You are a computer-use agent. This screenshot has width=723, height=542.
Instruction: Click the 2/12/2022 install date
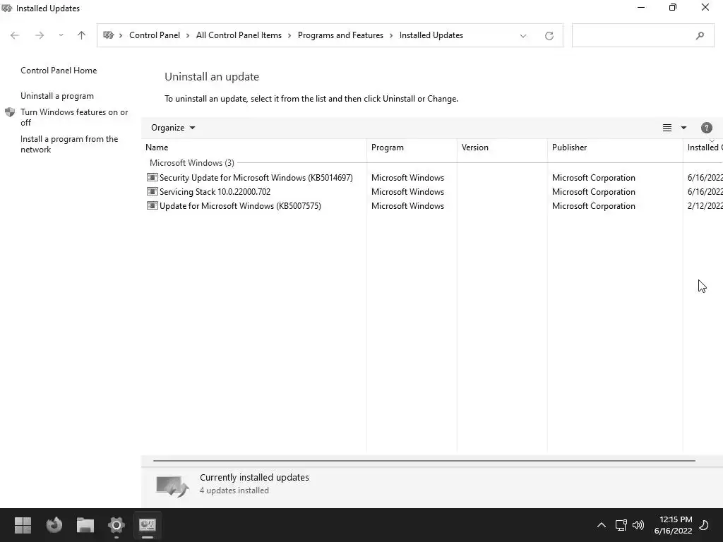(705, 206)
